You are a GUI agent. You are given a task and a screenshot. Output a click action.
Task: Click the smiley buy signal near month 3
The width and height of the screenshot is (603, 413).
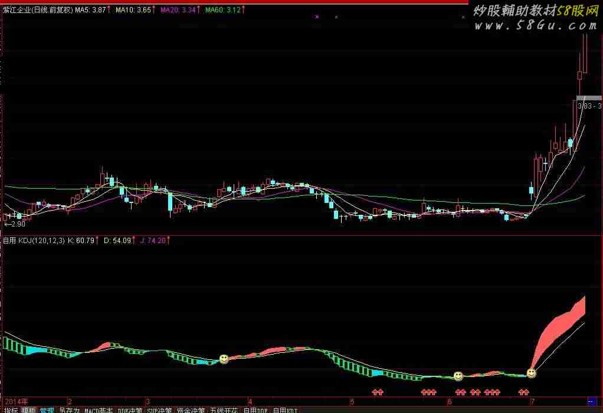click(x=224, y=359)
